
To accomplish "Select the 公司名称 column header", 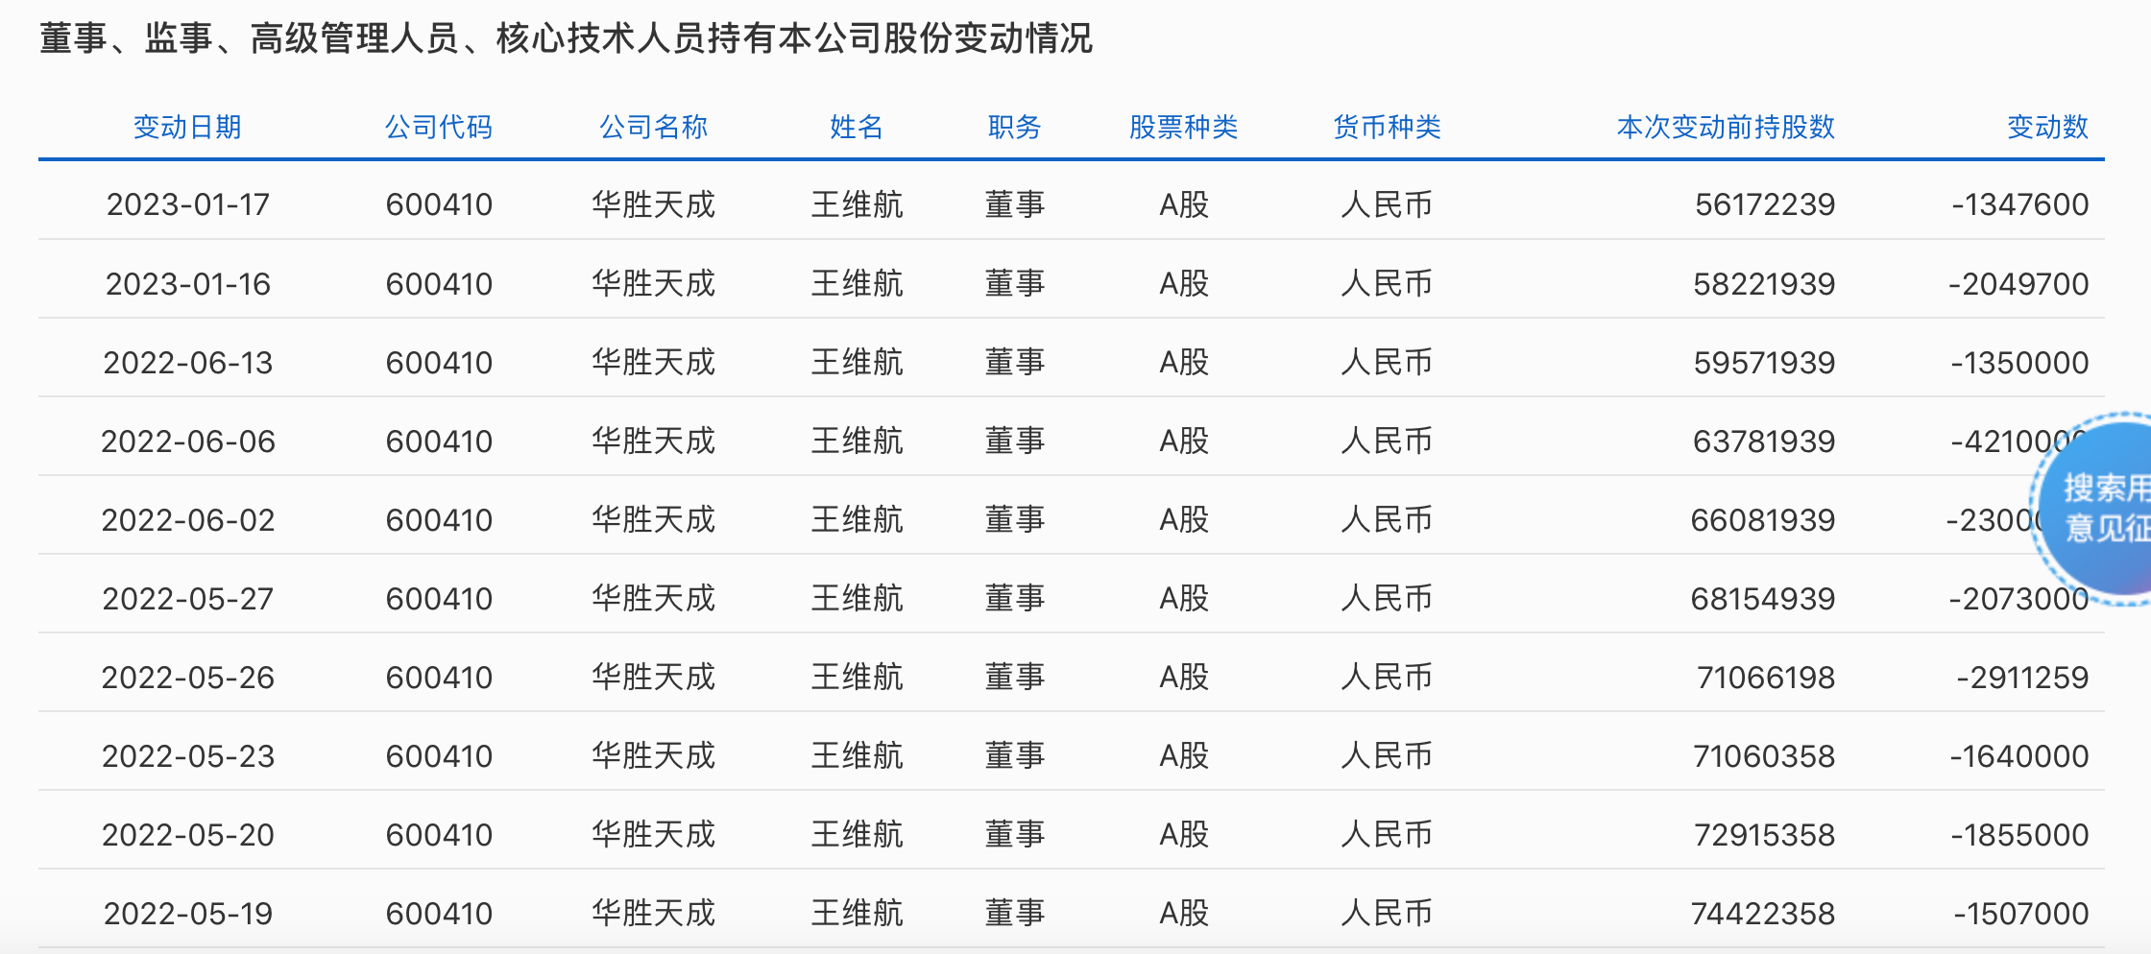I will pyautogui.click(x=653, y=127).
